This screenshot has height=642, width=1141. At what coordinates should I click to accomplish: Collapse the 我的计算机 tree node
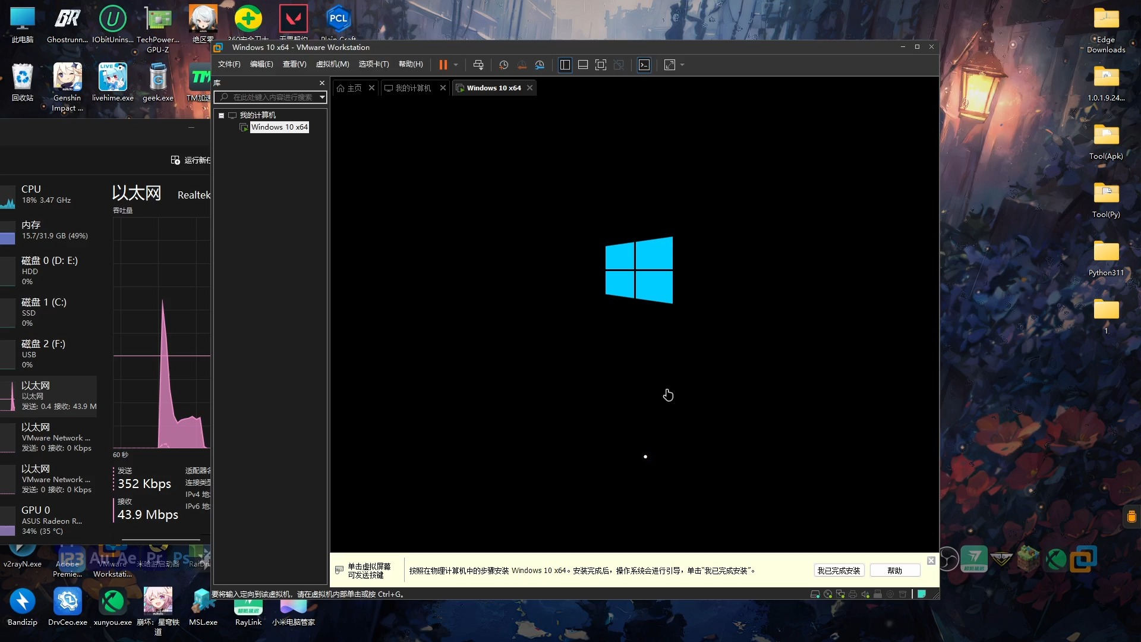221,115
